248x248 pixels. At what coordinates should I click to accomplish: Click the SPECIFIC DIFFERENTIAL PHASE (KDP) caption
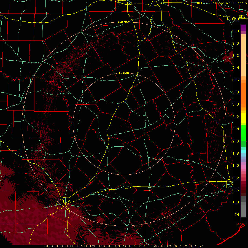[86, 246]
